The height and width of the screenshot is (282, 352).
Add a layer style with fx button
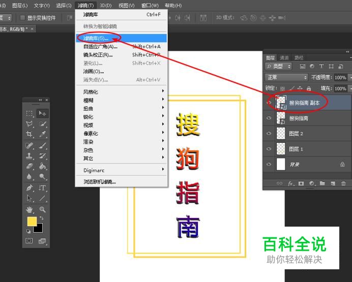point(291,183)
